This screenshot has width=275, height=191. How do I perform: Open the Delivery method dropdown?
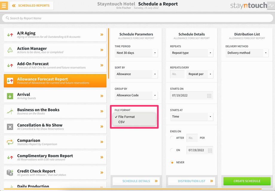247,53
